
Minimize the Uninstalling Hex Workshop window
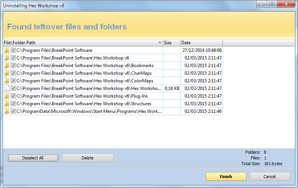pyautogui.click(x=262, y=4)
